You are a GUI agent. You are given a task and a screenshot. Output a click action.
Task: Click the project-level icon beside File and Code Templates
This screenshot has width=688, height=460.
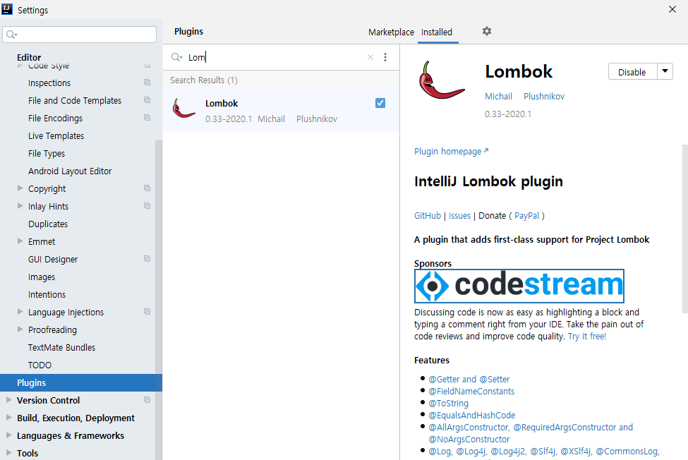tap(147, 100)
